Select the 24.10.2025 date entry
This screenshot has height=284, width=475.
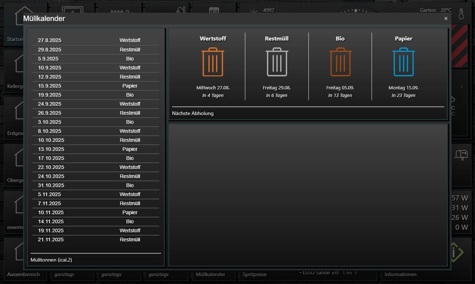tap(51, 176)
